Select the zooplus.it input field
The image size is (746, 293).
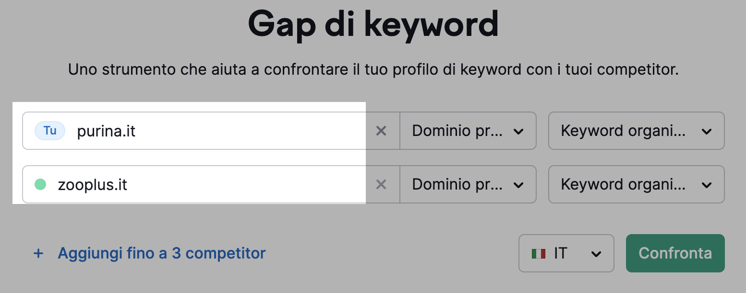[x=192, y=184]
